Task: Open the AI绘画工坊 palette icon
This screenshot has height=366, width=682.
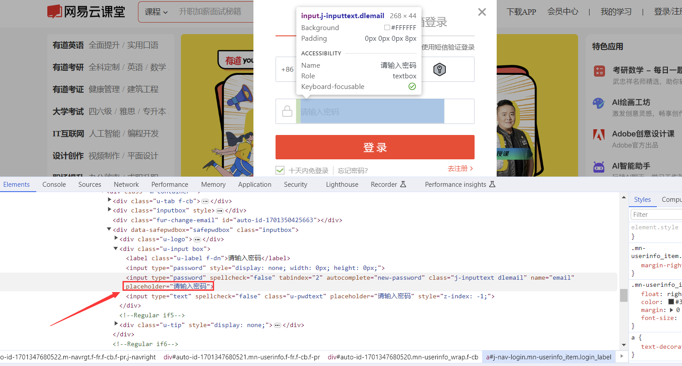Action: pyautogui.click(x=598, y=103)
